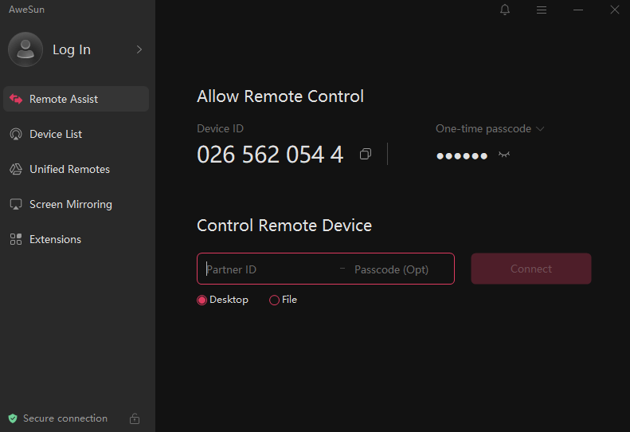Focus the Partner ID input field
The image size is (630, 432).
(x=267, y=269)
